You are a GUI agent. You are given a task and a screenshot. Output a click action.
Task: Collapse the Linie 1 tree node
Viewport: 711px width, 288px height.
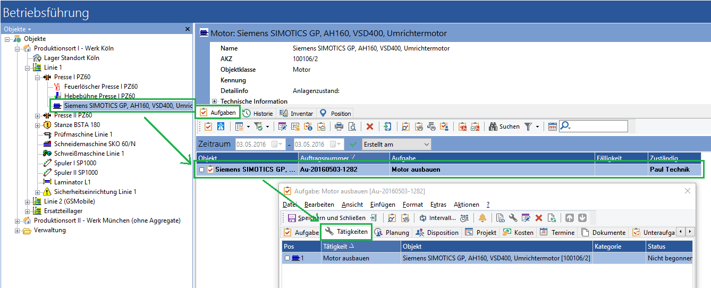point(28,67)
